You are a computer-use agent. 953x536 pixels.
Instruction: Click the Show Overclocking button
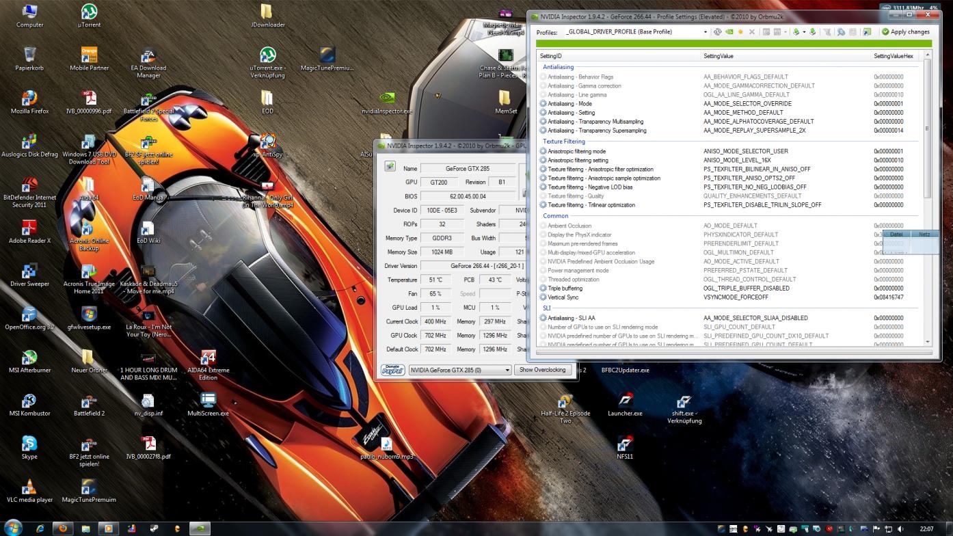542,370
